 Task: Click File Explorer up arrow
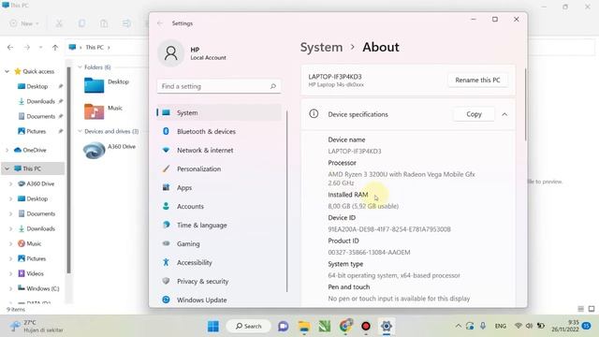[55, 48]
